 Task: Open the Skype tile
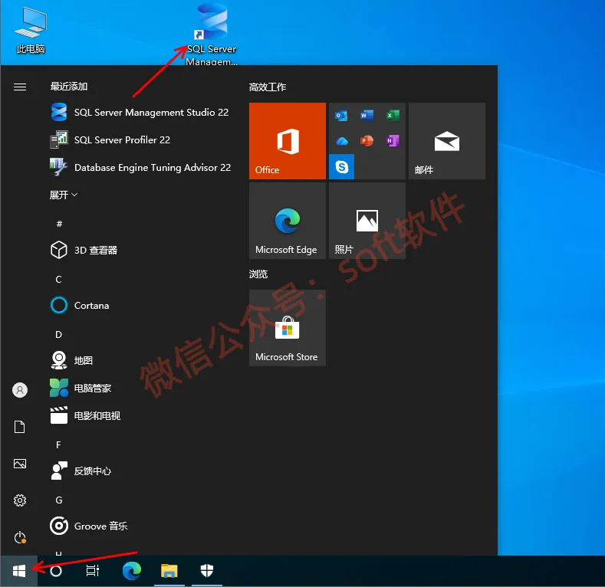[341, 166]
